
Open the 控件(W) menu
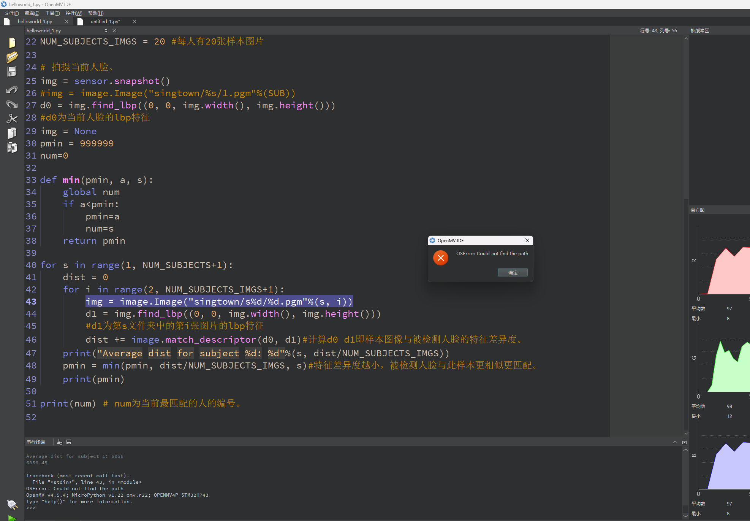(74, 13)
